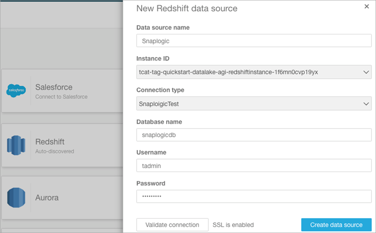Select the Password input field
Image resolution: width=376 pixels, height=233 pixels.
(254, 196)
